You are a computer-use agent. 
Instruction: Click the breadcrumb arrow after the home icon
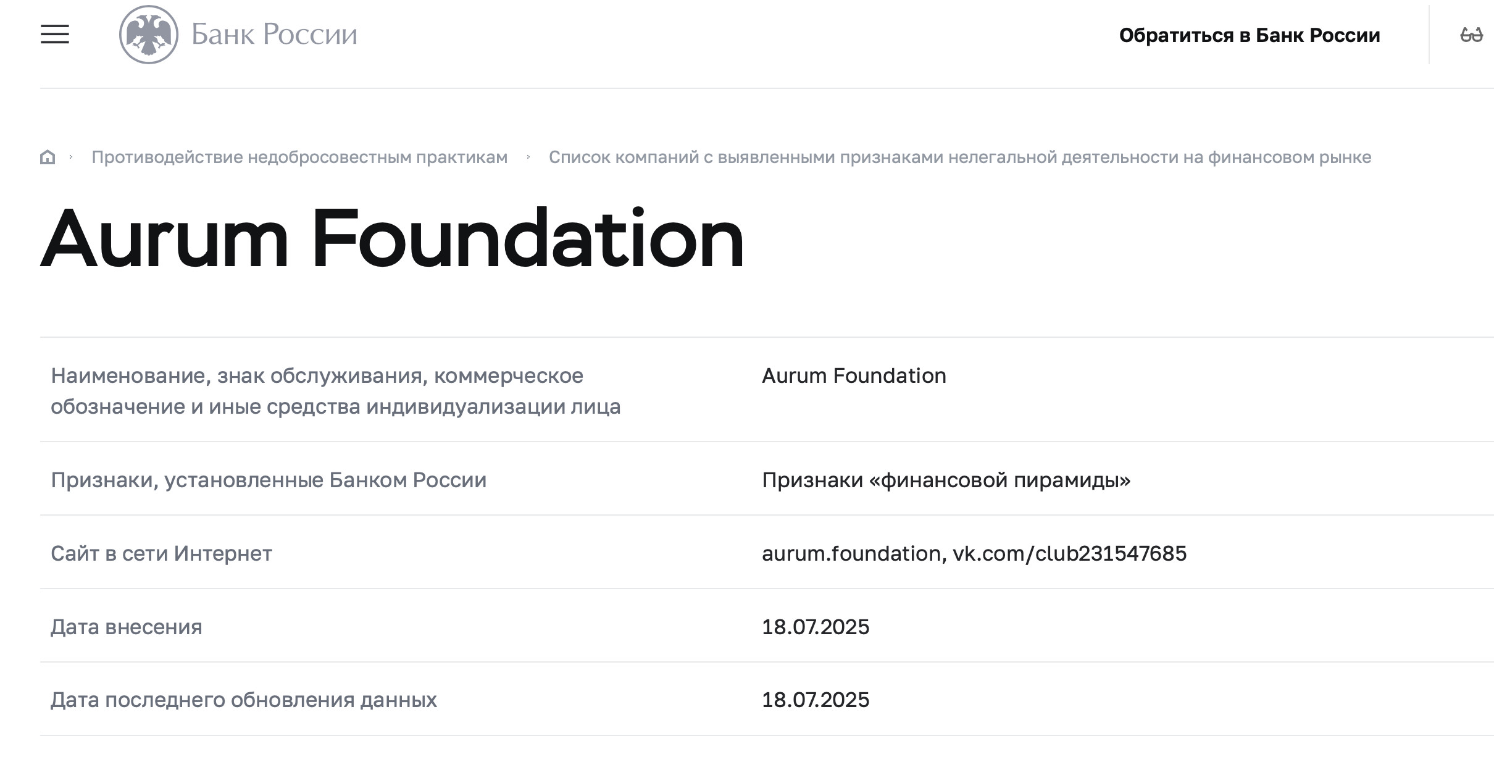(71, 157)
